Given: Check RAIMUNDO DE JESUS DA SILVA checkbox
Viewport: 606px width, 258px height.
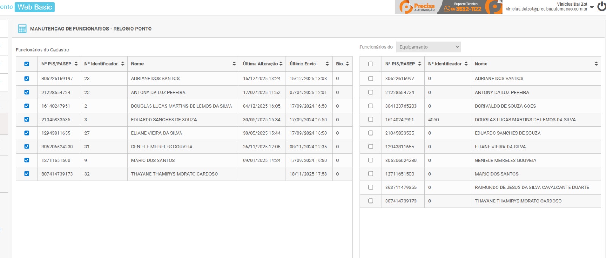Looking at the screenshot, I should click(370, 187).
